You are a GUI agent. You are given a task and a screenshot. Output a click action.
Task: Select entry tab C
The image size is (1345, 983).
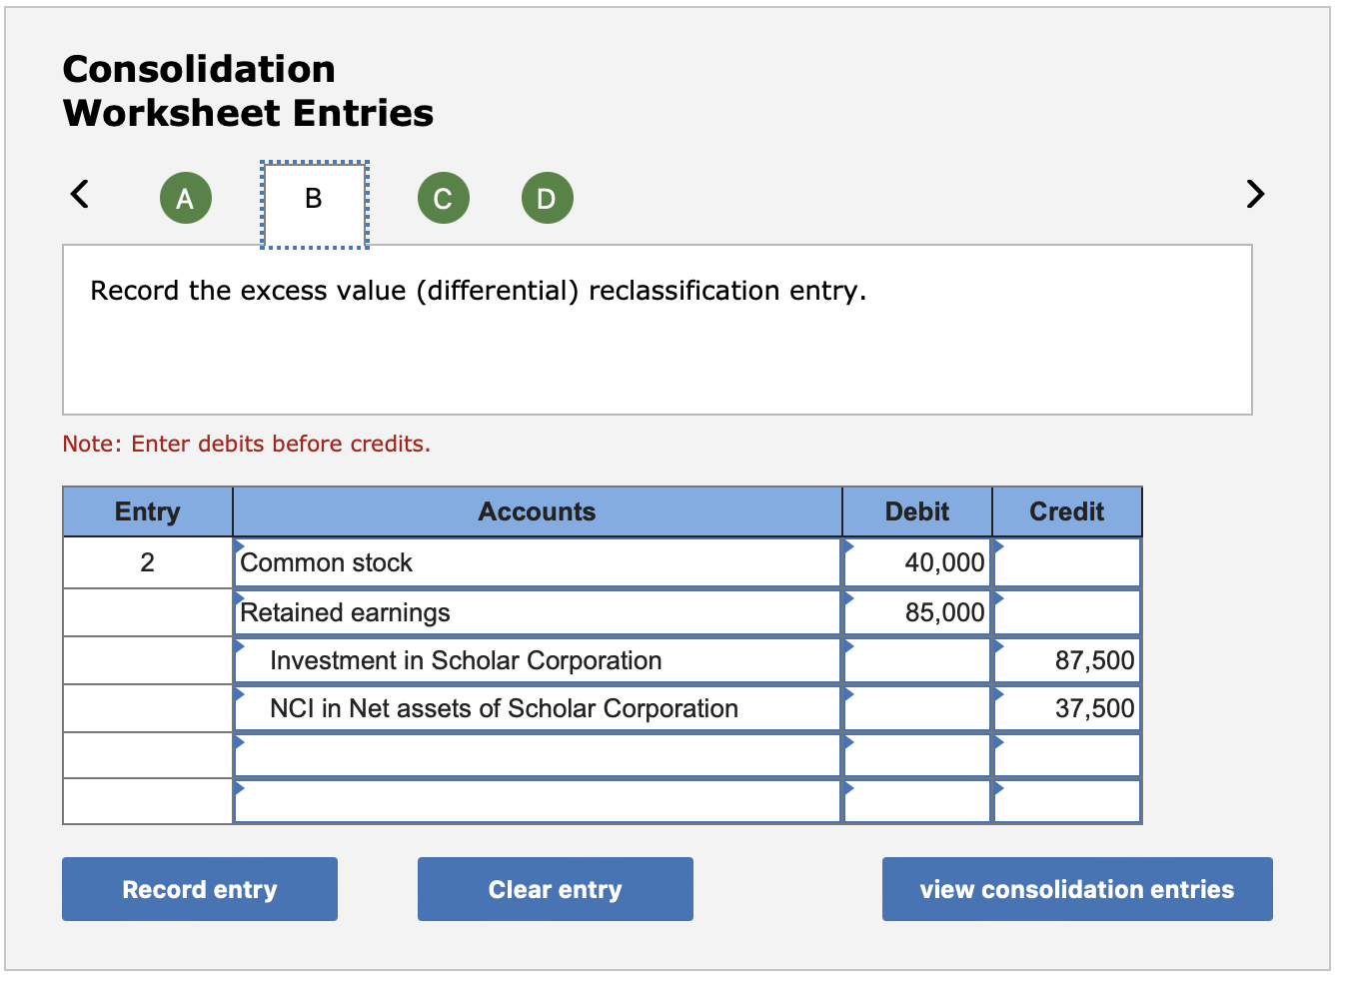tap(443, 197)
